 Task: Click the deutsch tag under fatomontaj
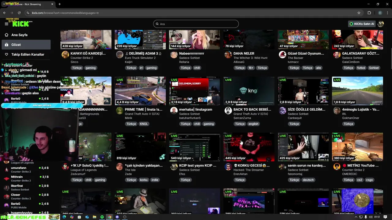308,180
